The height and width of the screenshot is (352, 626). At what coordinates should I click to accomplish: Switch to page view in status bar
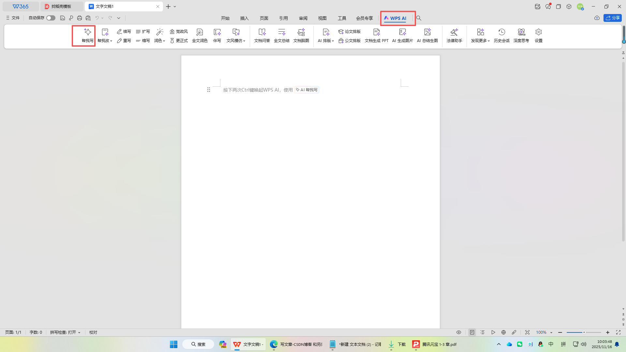[x=472, y=332]
